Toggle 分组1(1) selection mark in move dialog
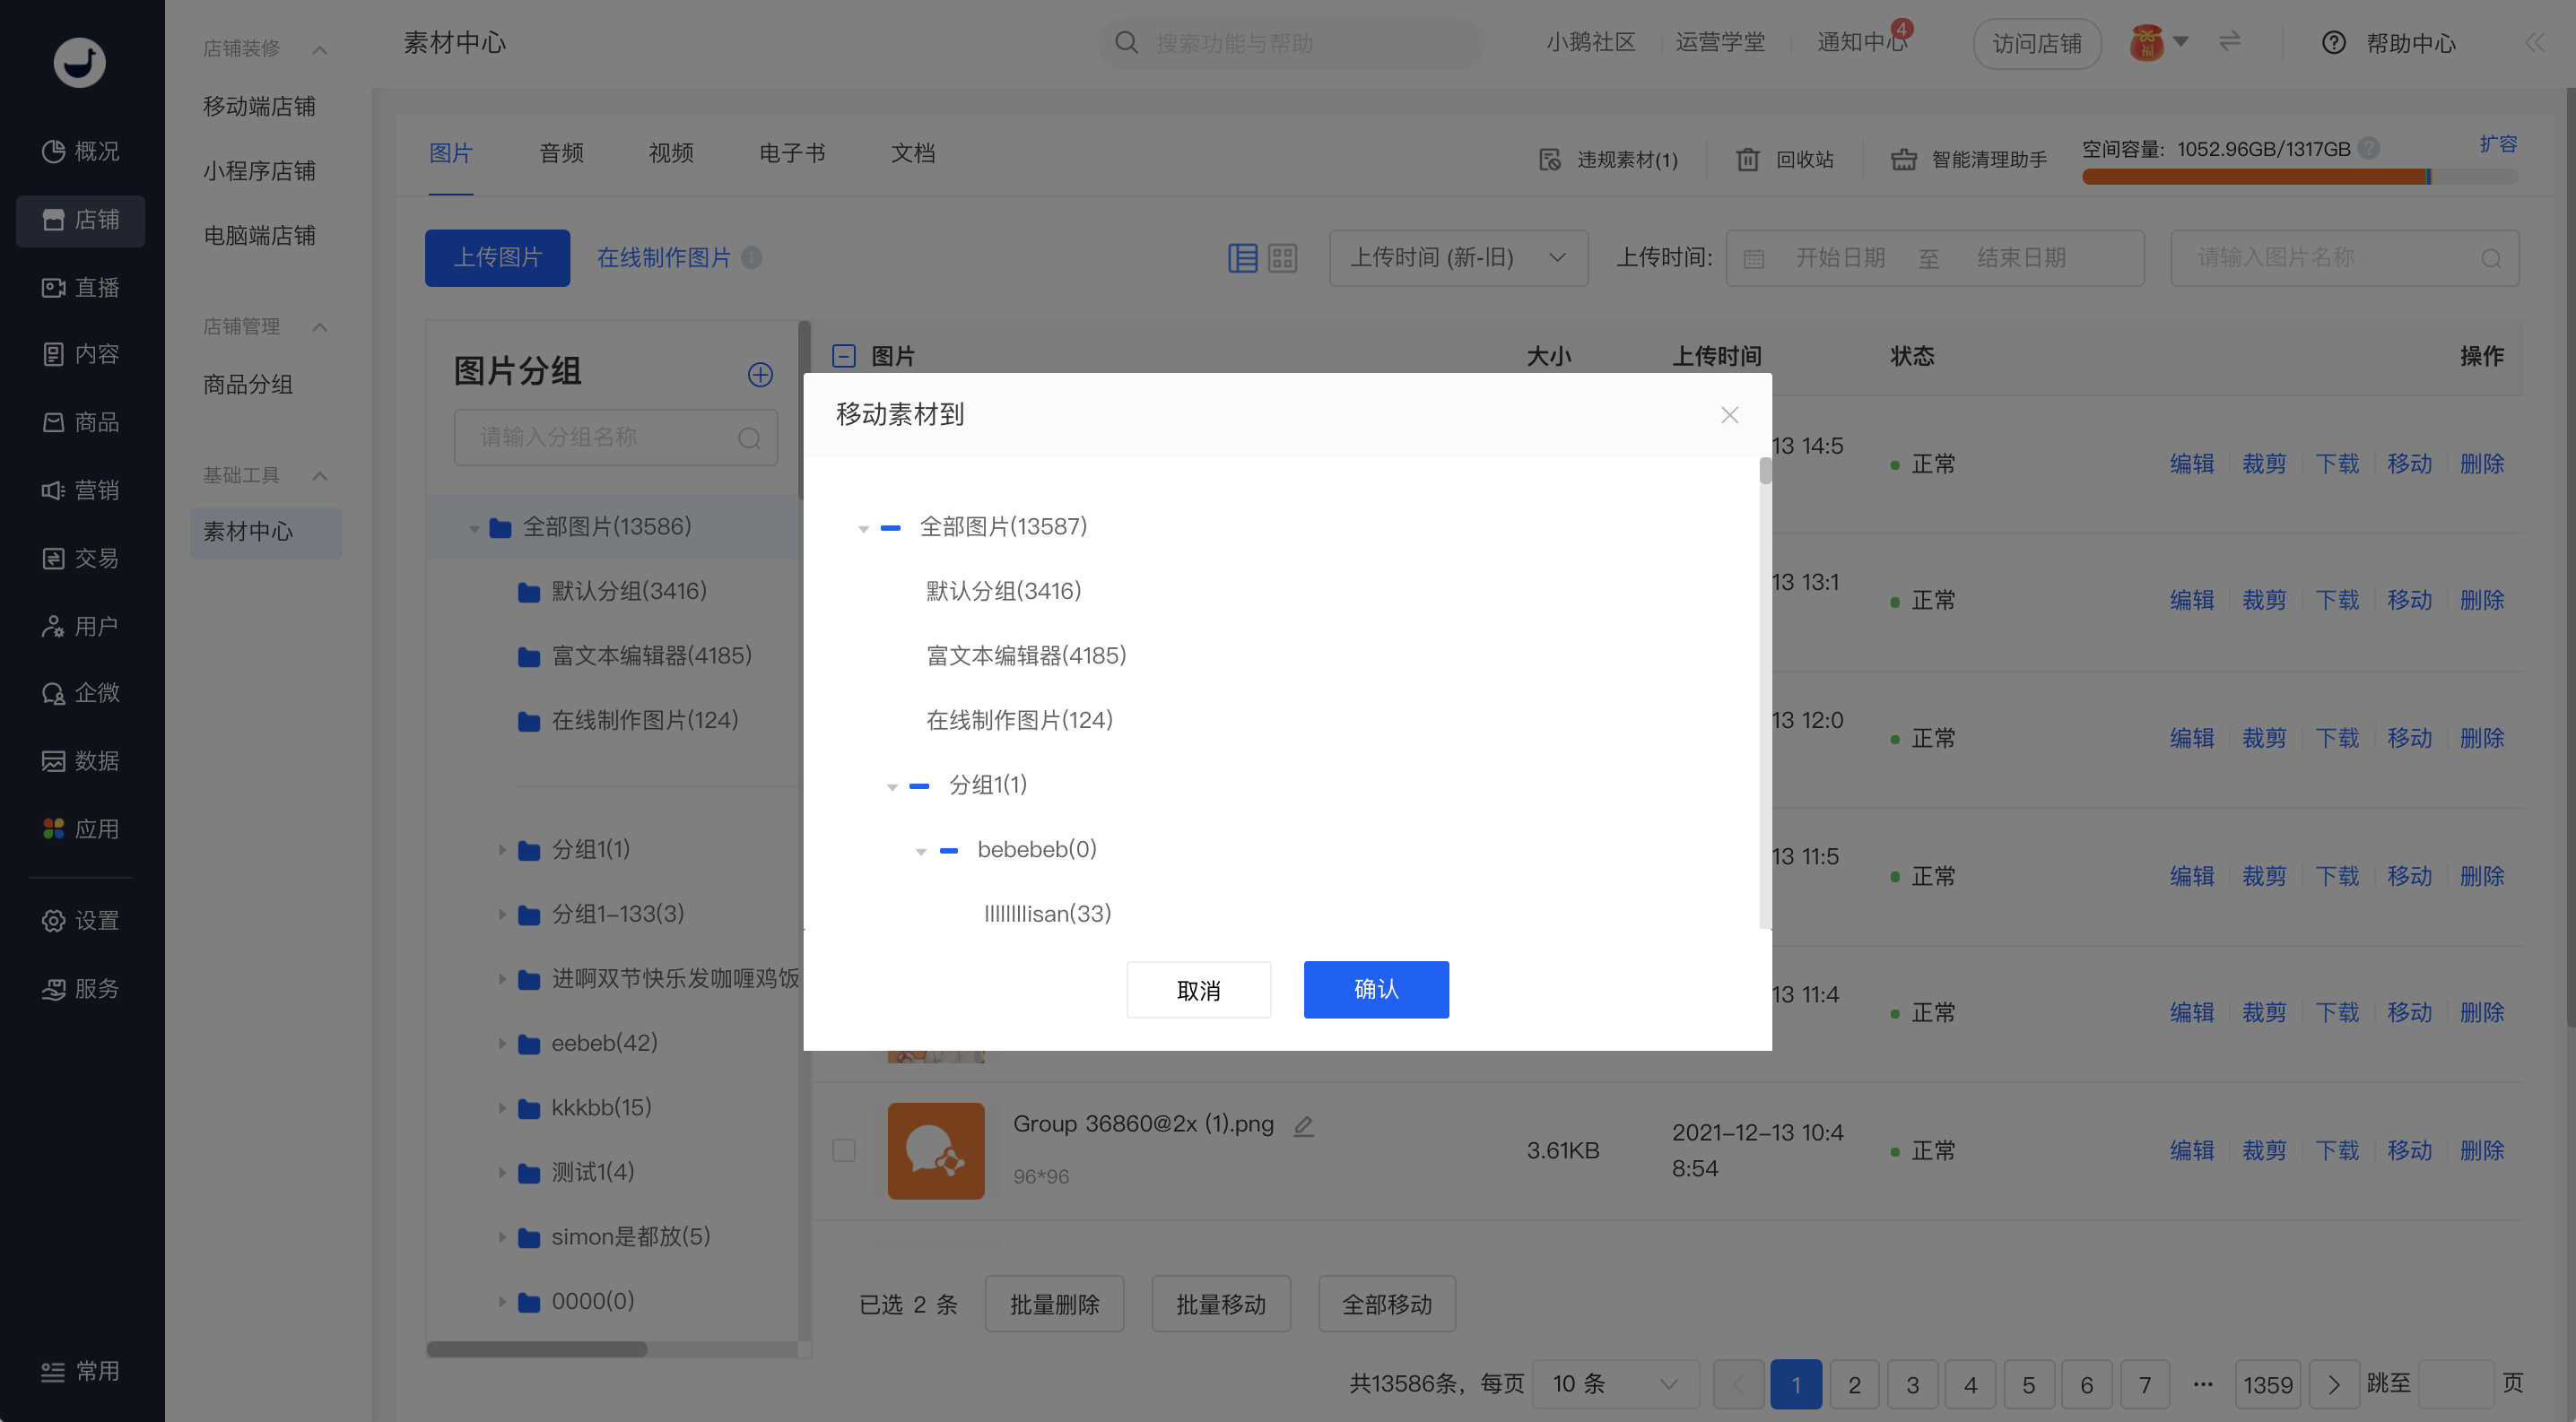2576x1422 pixels. [x=919, y=786]
